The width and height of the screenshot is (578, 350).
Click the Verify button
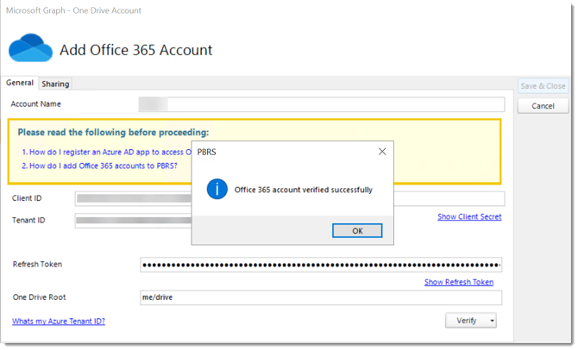(x=467, y=321)
